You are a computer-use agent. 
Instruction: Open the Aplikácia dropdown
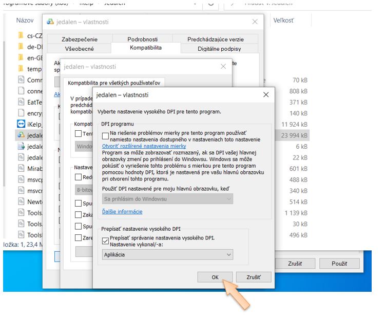(167, 254)
